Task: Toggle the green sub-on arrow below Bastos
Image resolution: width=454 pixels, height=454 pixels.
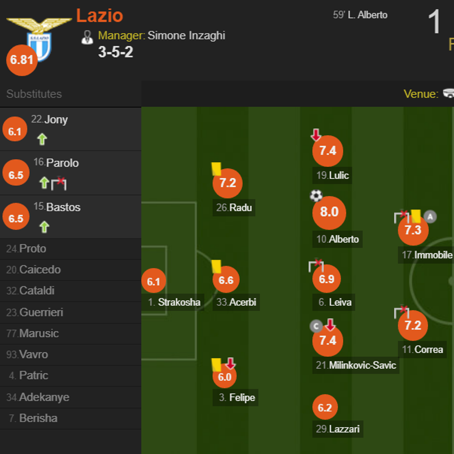Action: coord(44,227)
